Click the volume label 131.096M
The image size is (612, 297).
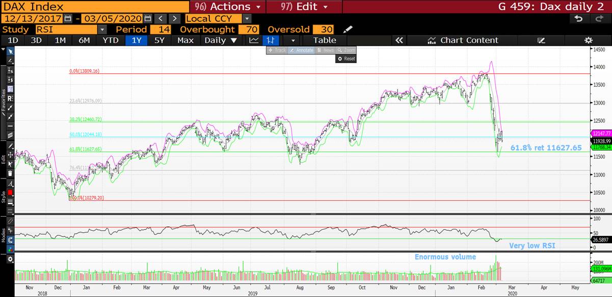coord(601,268)
